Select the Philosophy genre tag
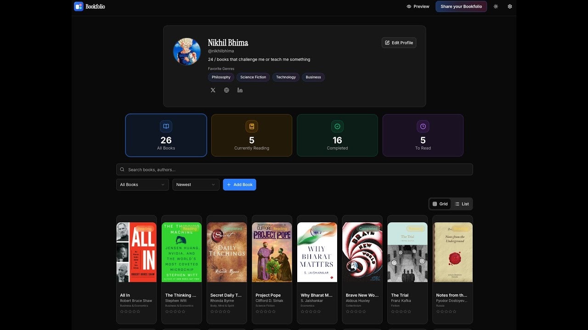The width and height of the screenshot is (588, 330). [220, 77]
